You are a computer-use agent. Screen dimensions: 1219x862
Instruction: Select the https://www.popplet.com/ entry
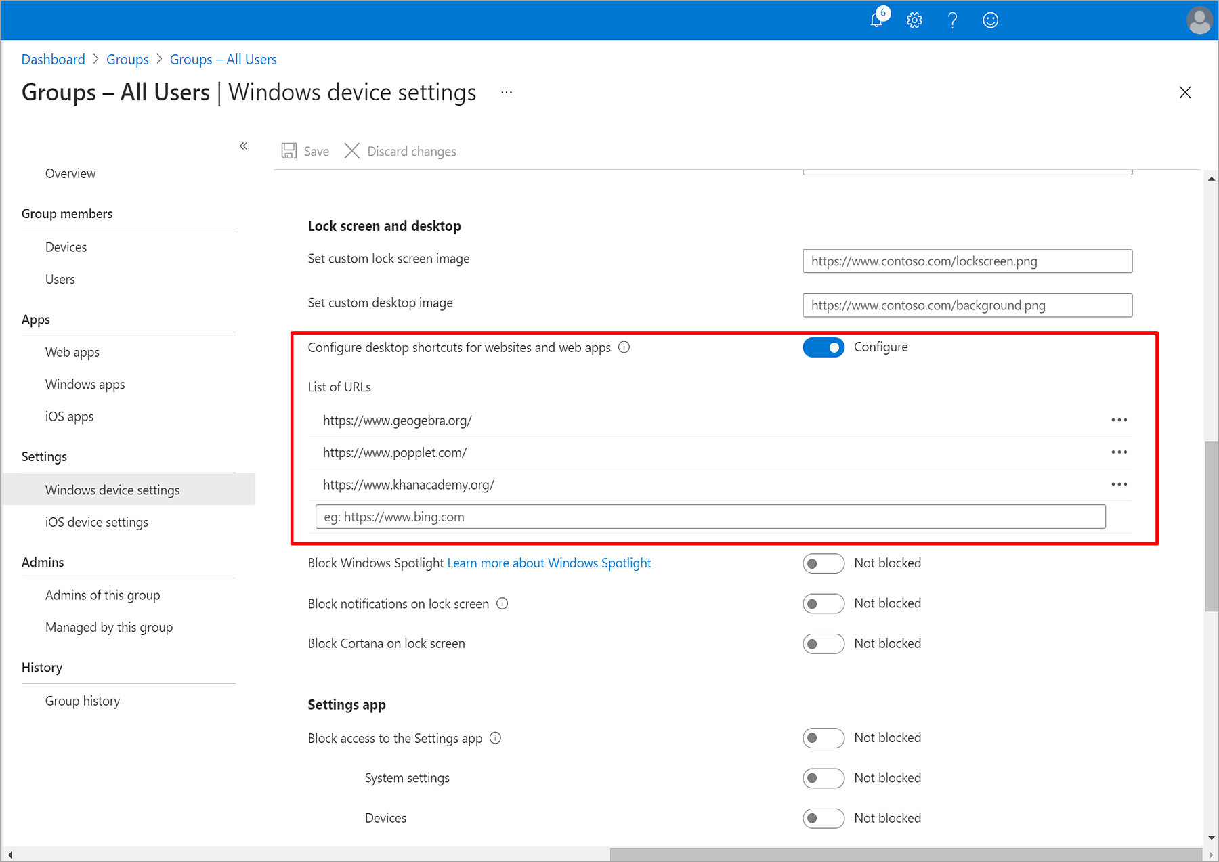point(395,452)
